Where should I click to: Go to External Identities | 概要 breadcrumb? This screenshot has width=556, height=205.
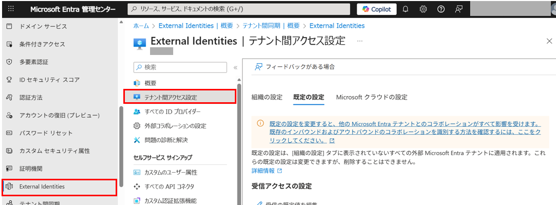[196, 26]
